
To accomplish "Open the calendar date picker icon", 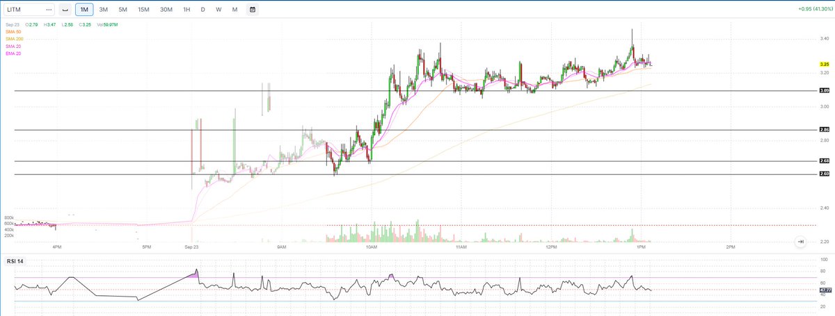I will (252, 10).
